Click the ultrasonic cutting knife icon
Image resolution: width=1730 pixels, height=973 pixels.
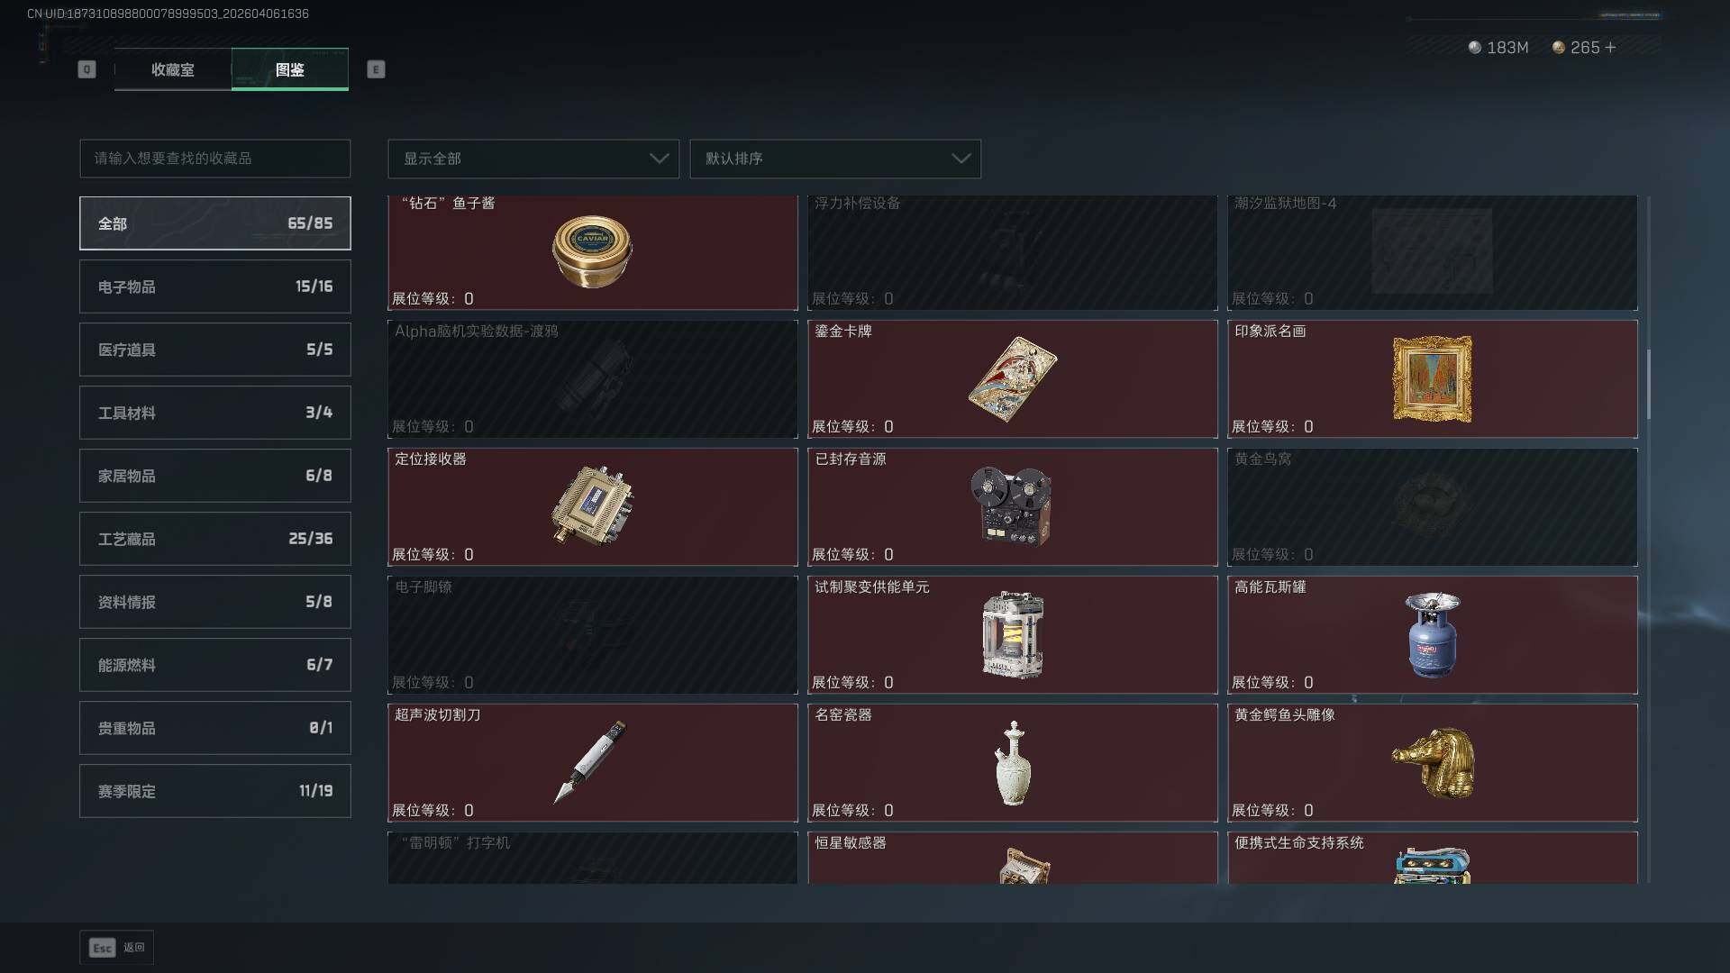(x=589, y=762)
